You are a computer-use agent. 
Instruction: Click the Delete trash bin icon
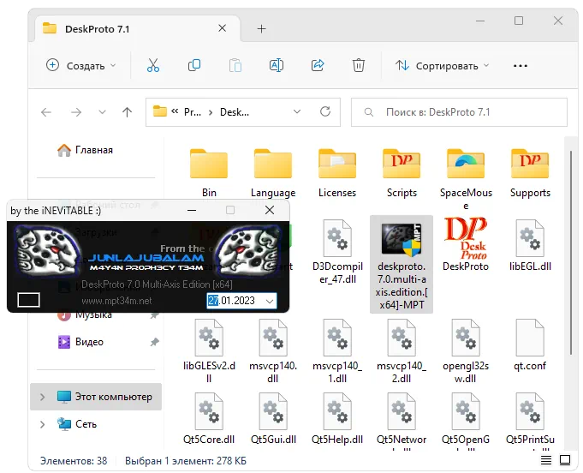(359, 65)
